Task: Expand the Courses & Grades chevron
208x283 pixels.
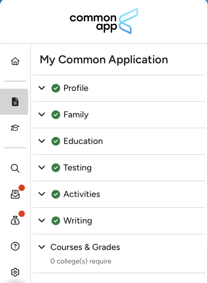Action: (42, 247)
